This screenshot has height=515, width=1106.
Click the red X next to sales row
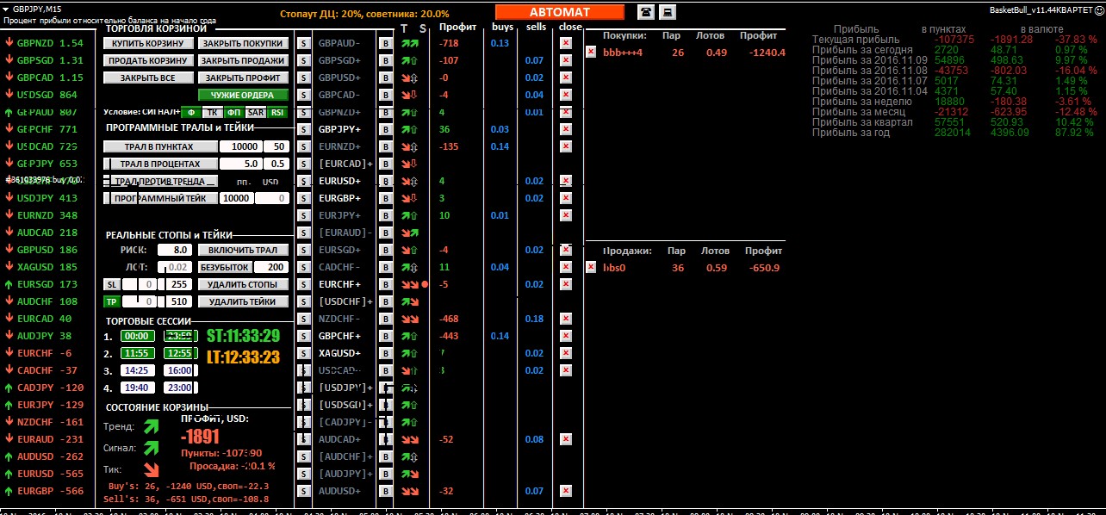click(590, 267)
